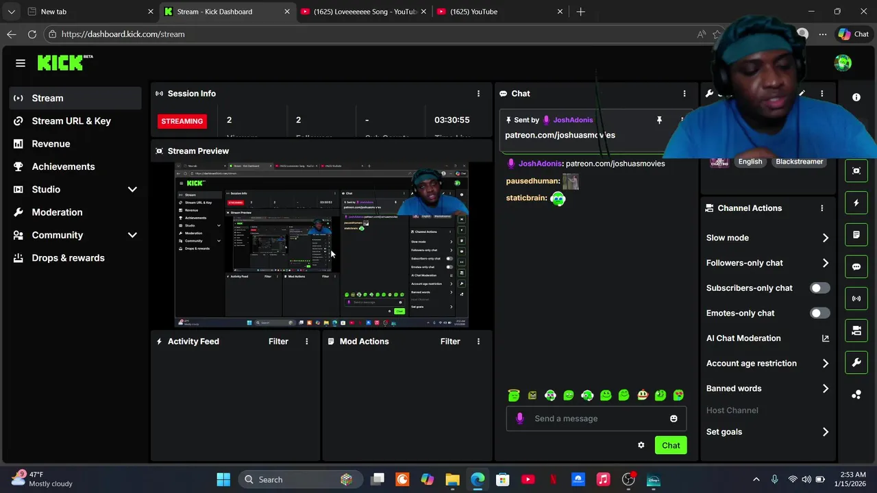The height and width of the screenshot is (493, 877).
Task: Filter the Activity Feed
Action: point(278,341)
